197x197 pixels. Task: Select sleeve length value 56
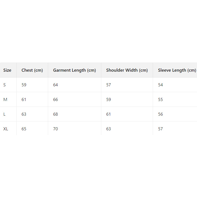[x=160, y=114]
